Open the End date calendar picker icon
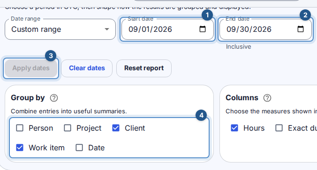Image resolution: width=317 pixels, height=170 pixels. tap(301, 29)
